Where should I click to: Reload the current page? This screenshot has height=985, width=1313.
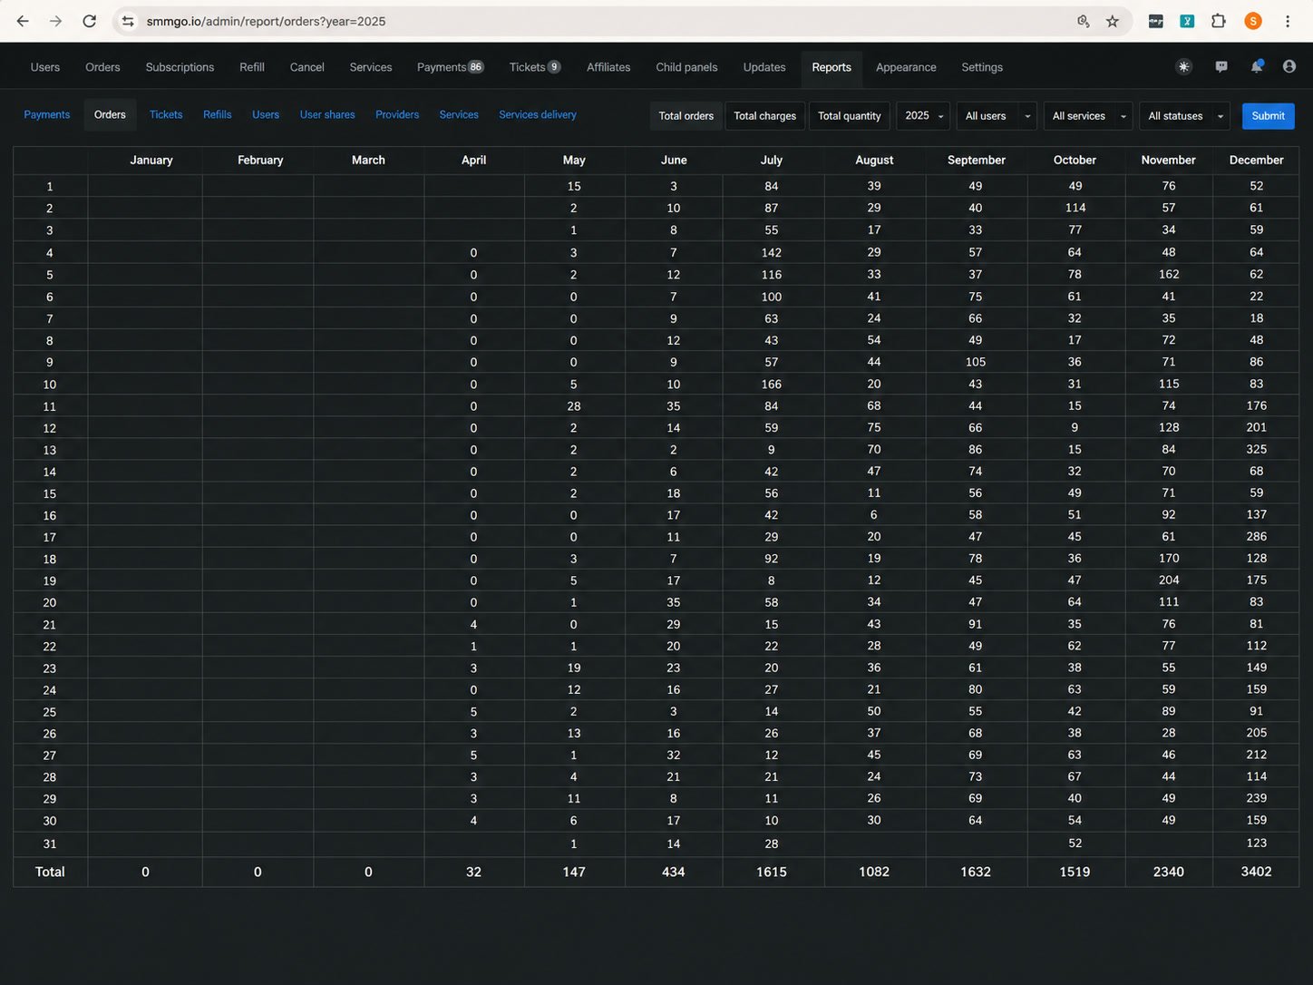[89, 21]
